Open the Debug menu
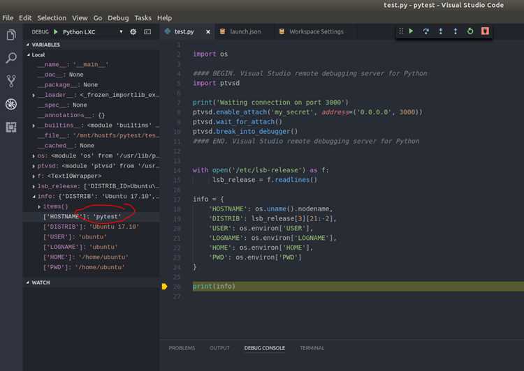 pos(118,17)
